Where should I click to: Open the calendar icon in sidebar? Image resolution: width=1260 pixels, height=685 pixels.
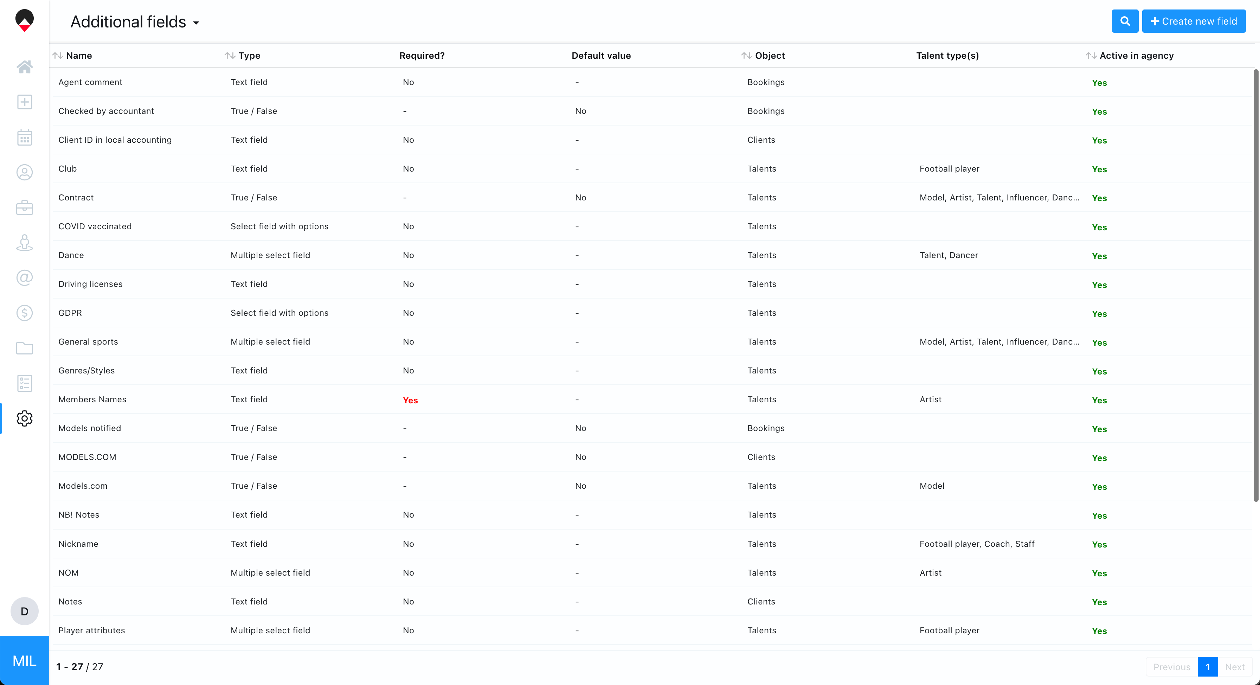pyautogui.click(x=25, y=137)
